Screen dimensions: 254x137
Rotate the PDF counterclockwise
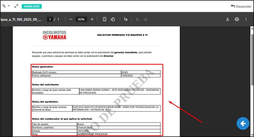point(113,19)
